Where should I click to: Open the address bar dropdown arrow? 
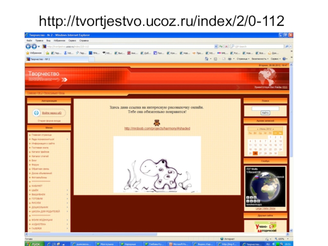[216, 46]
